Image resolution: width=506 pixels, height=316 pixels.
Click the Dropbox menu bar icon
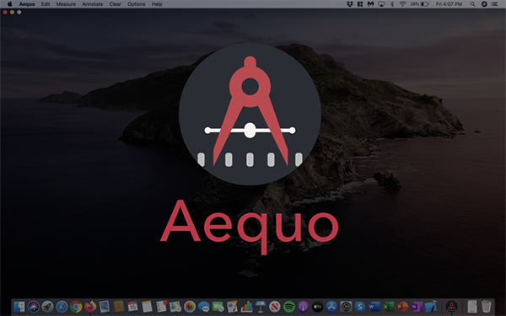point(349,4)
